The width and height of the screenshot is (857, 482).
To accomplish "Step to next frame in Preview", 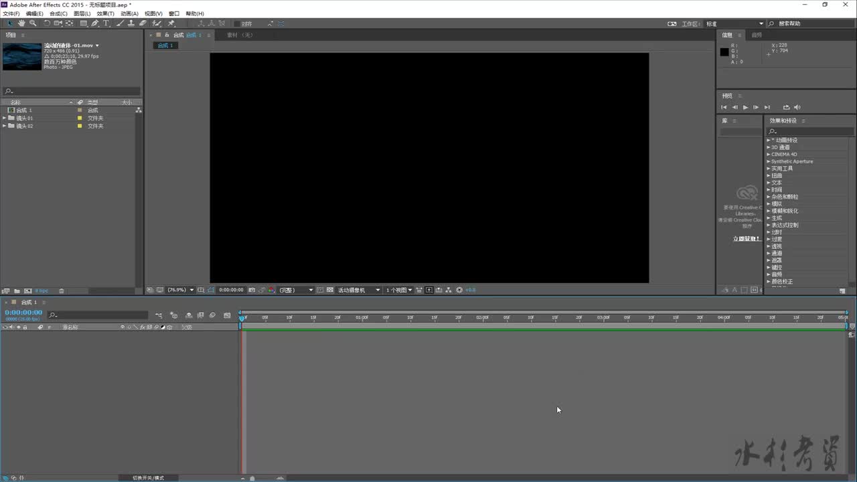I will 756,107.
